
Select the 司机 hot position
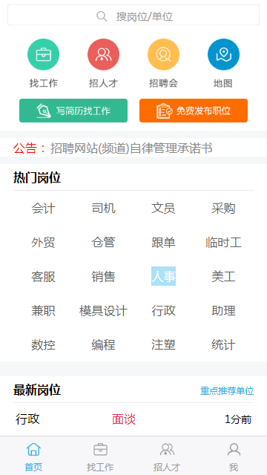(104, 209)
